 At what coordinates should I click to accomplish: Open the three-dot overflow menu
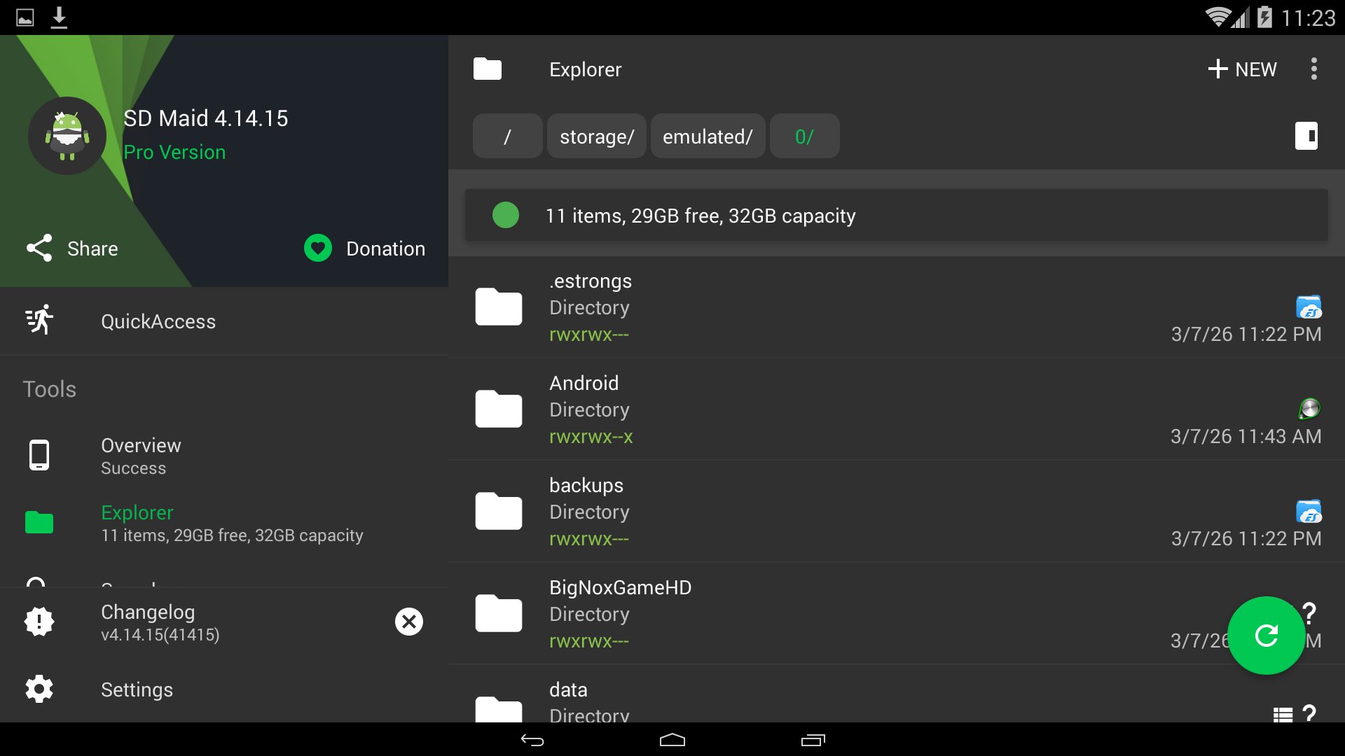click(x=1313, y=69)
